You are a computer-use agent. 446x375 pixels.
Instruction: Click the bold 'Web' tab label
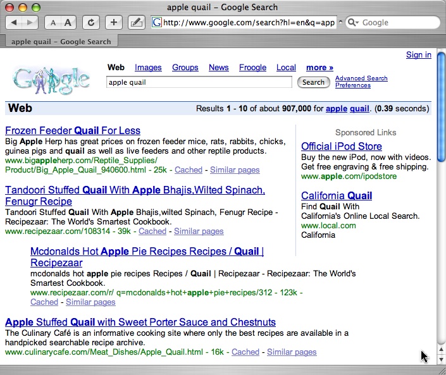point(116,68)
